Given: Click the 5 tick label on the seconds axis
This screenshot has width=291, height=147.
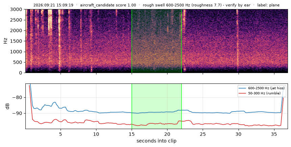Looking at the screenshot, I should click(x=61, y=134).
